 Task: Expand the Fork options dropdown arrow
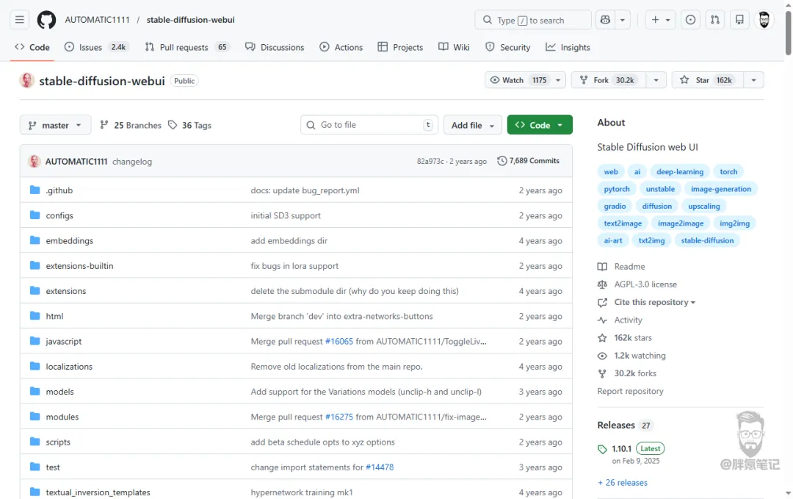[x=656, y=80]
